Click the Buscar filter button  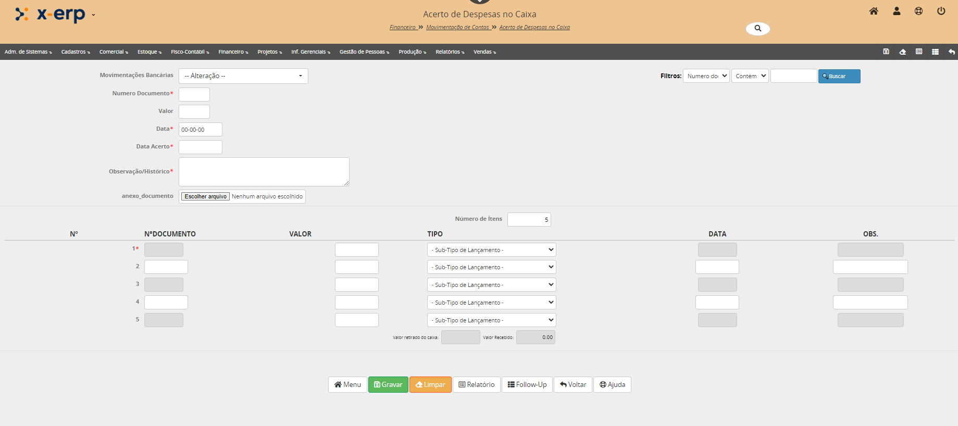(x=839, y=77)
